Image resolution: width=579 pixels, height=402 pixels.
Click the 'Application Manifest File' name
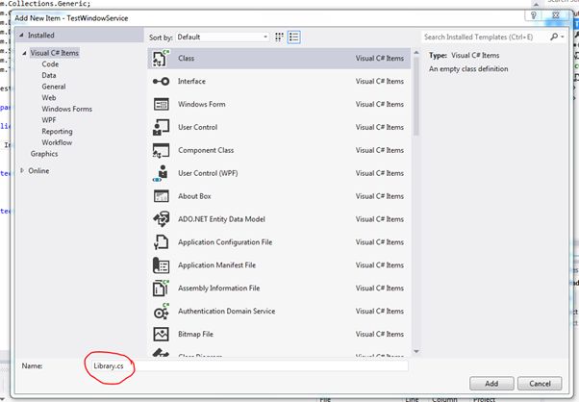[216, 265]
